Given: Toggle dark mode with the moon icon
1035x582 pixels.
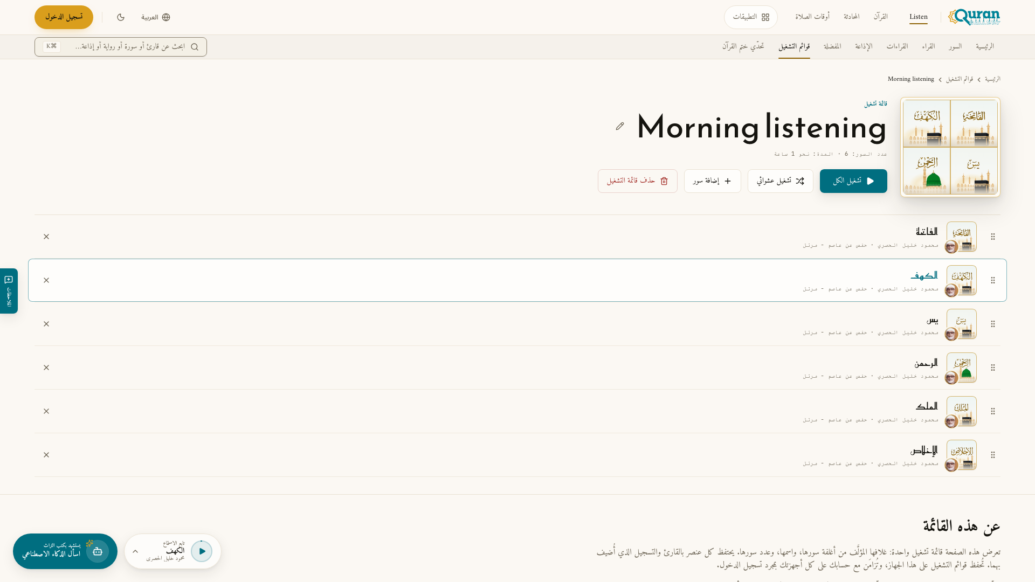Looking at the screenshot, I should [121, 17].
